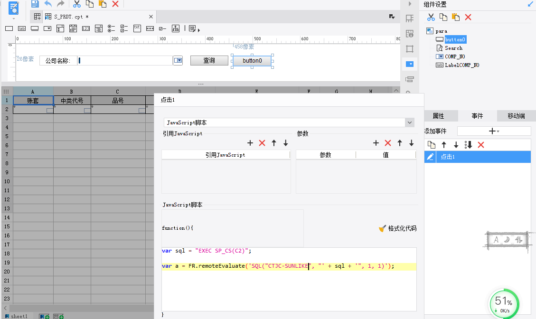The image size is (536, 319).
Task: Select LabelCOMP_NO in widget tree
Action: pyautogui.click(x=462, y=66)
